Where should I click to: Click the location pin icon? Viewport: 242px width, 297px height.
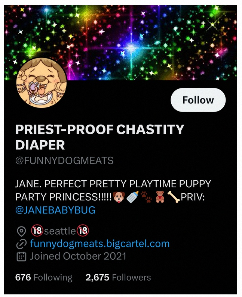pyautogui.click(x=21, y=231)
